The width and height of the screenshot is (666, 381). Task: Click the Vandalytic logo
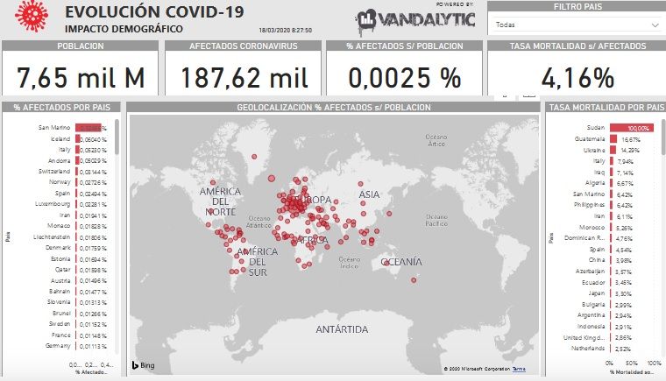pyautogui.click(x=416, y=19)
